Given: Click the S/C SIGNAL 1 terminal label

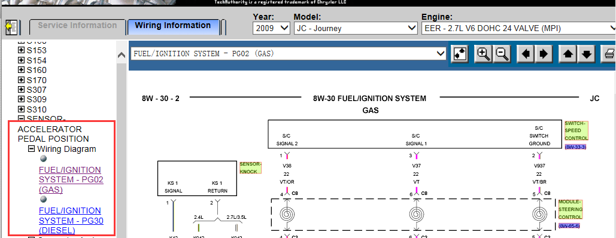Looking at the screenshot, I should (x=417, y=140).
